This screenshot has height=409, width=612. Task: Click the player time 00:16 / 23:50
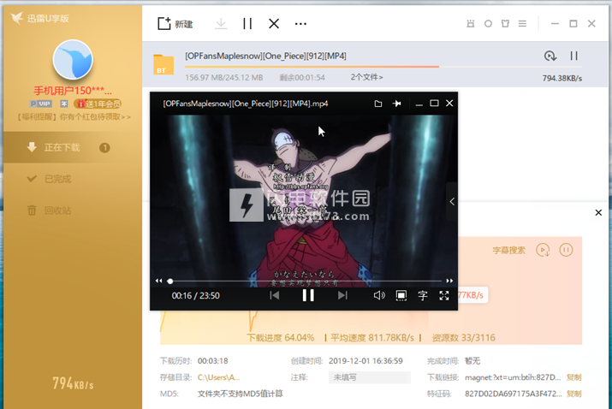[x=195, y=296]
